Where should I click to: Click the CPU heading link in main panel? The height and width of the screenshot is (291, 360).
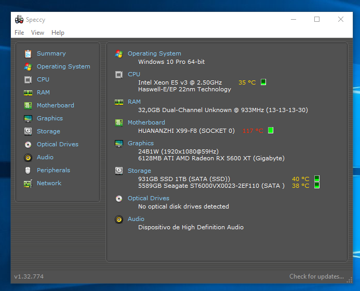(134, 74)
